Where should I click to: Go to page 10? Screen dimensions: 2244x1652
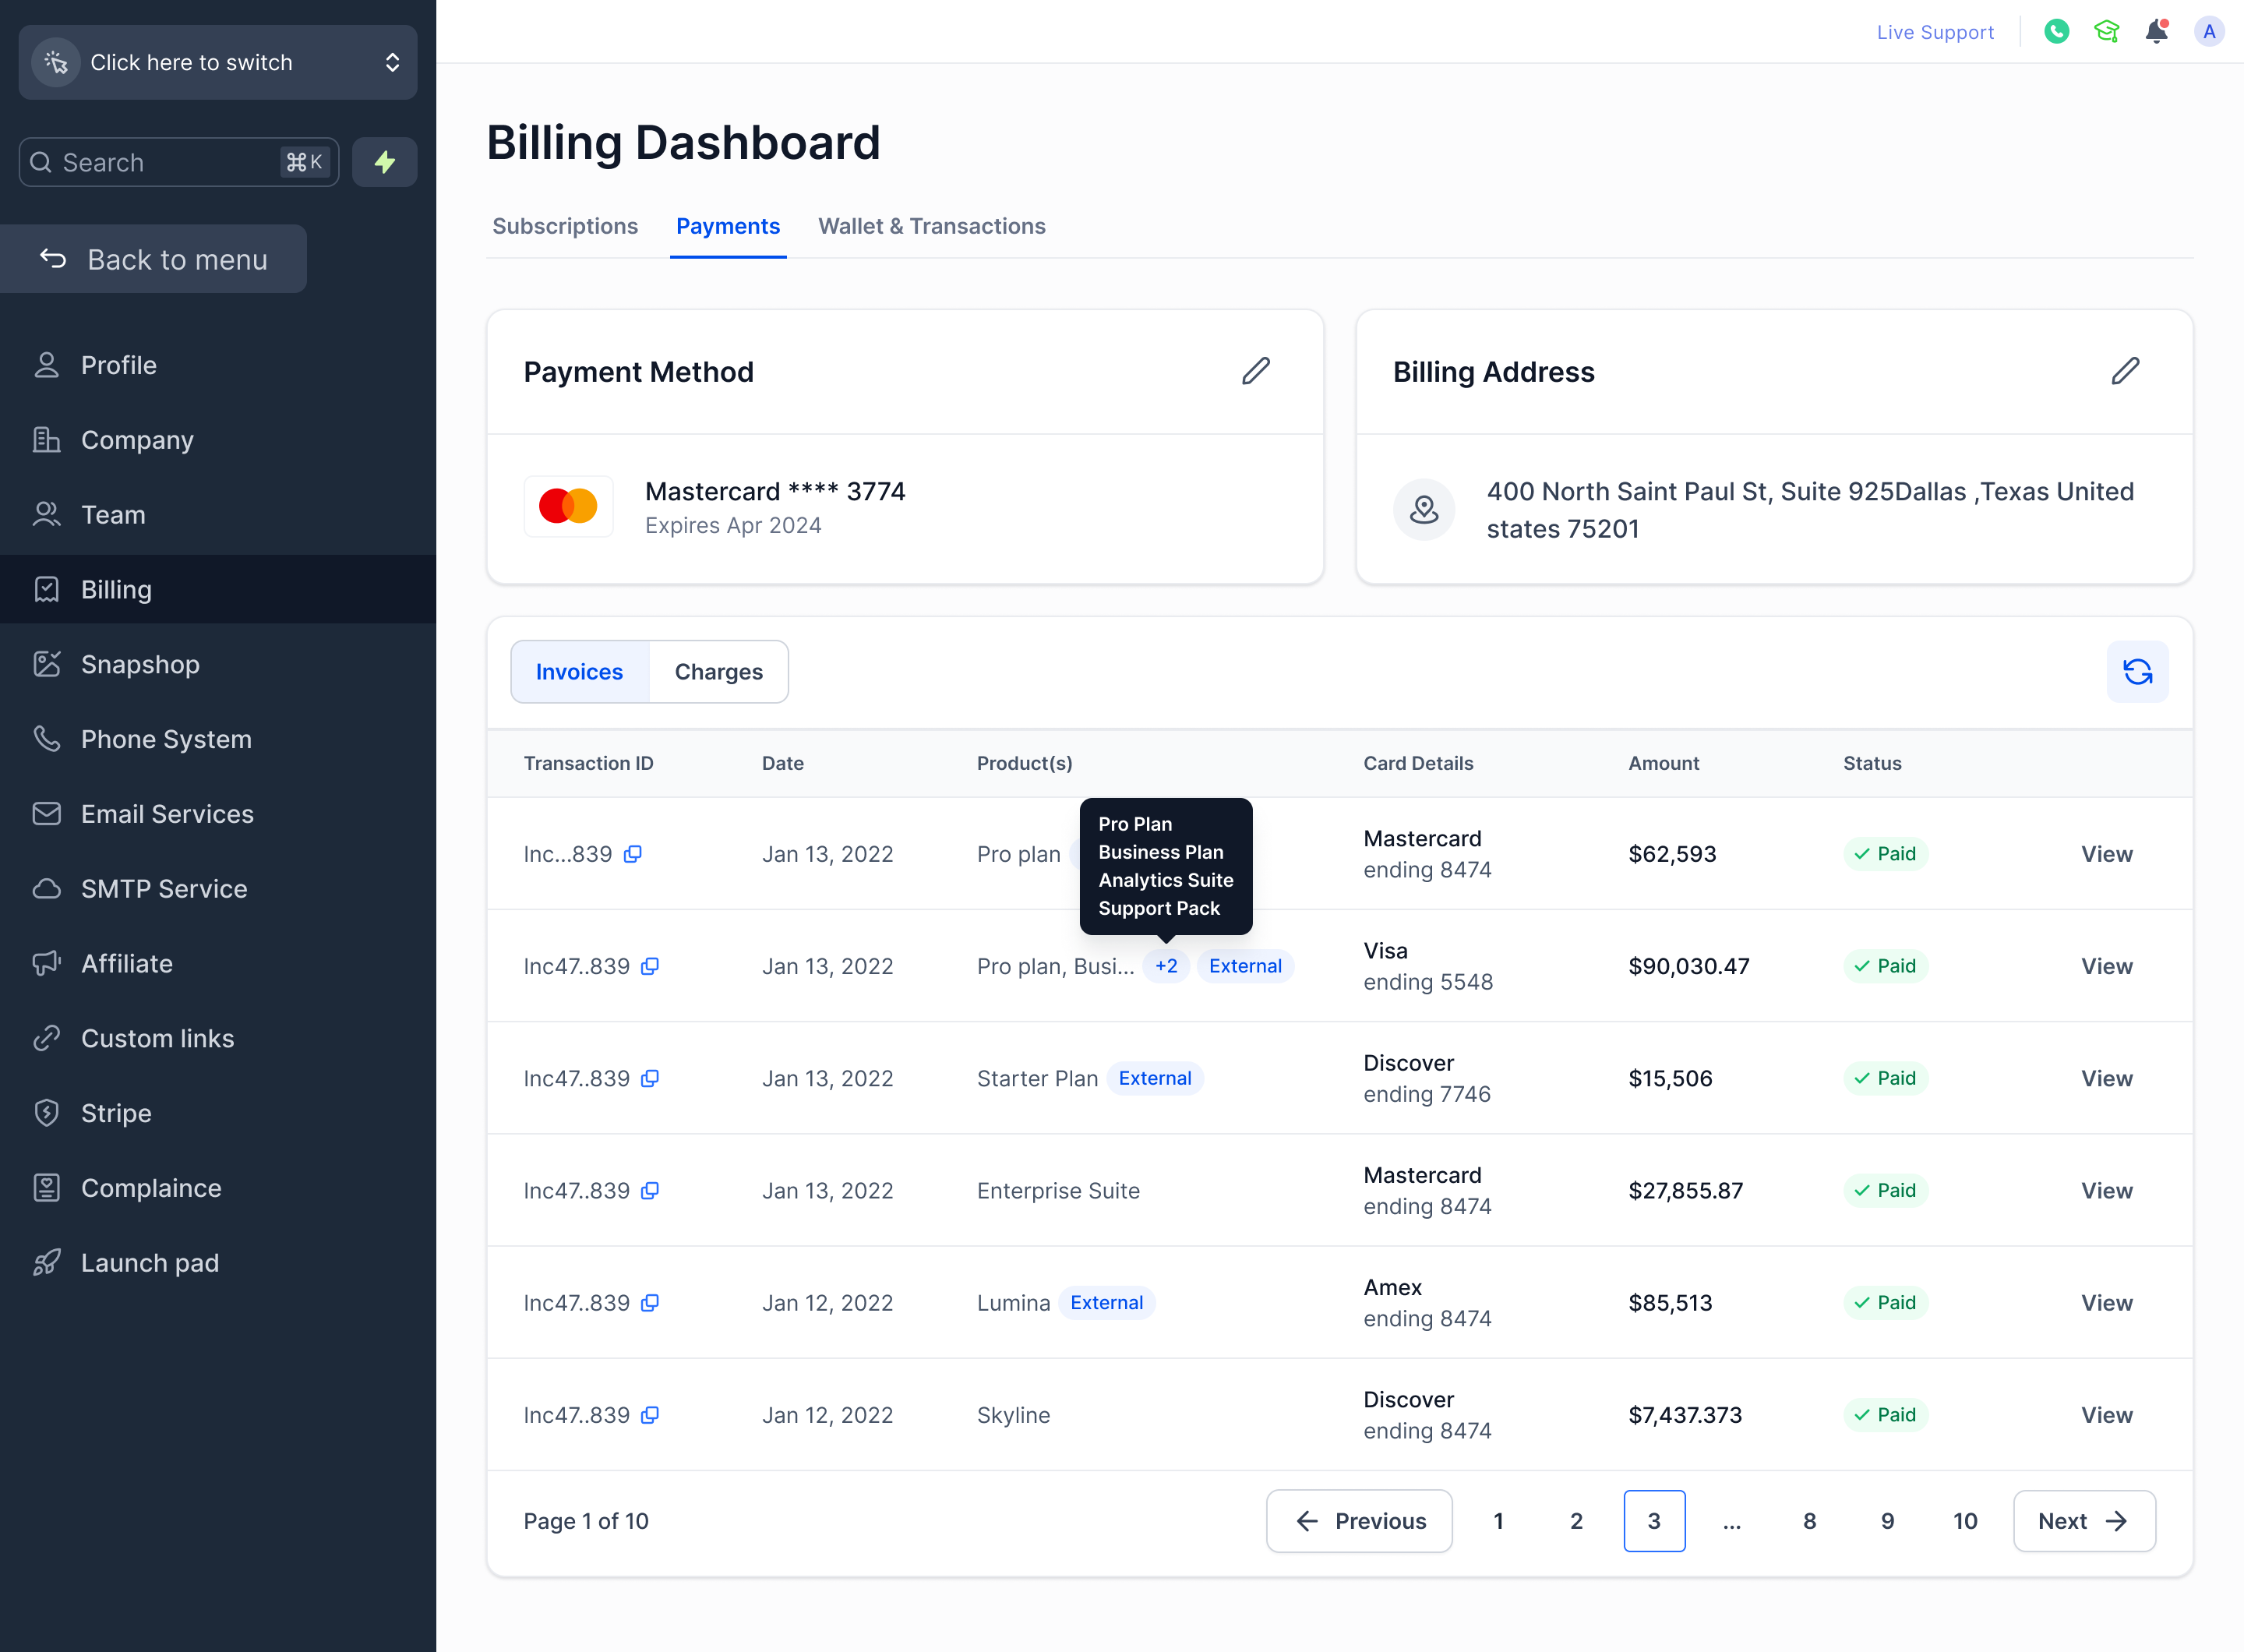pyautogui.click(x=1965, y=1521)
